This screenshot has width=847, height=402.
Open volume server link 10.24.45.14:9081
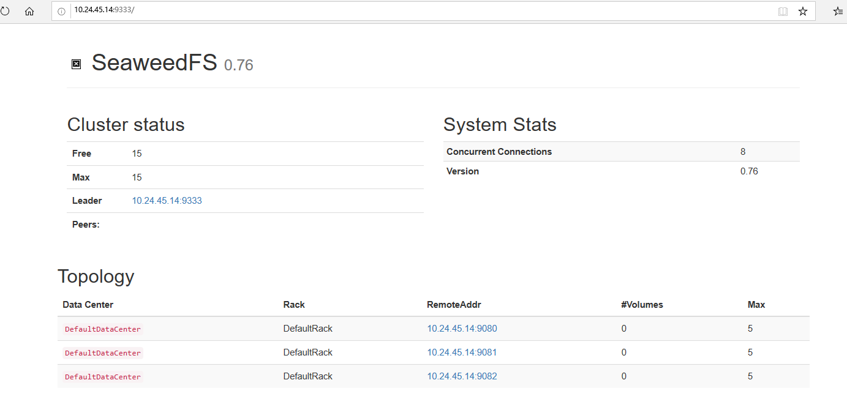click(x=462, y=352)
